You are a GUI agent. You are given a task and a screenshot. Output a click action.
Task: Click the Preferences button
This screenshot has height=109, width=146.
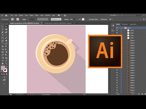[x=104, y=19]
